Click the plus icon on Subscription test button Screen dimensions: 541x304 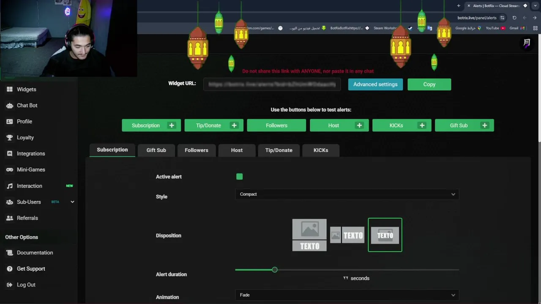click(172, 125)
